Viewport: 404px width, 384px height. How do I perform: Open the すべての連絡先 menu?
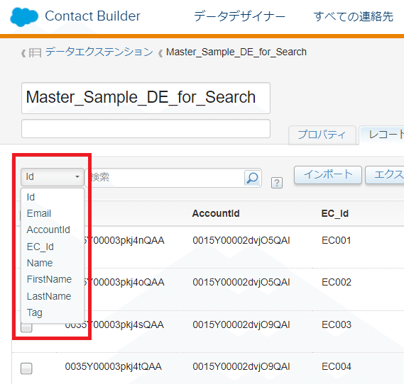354,16
